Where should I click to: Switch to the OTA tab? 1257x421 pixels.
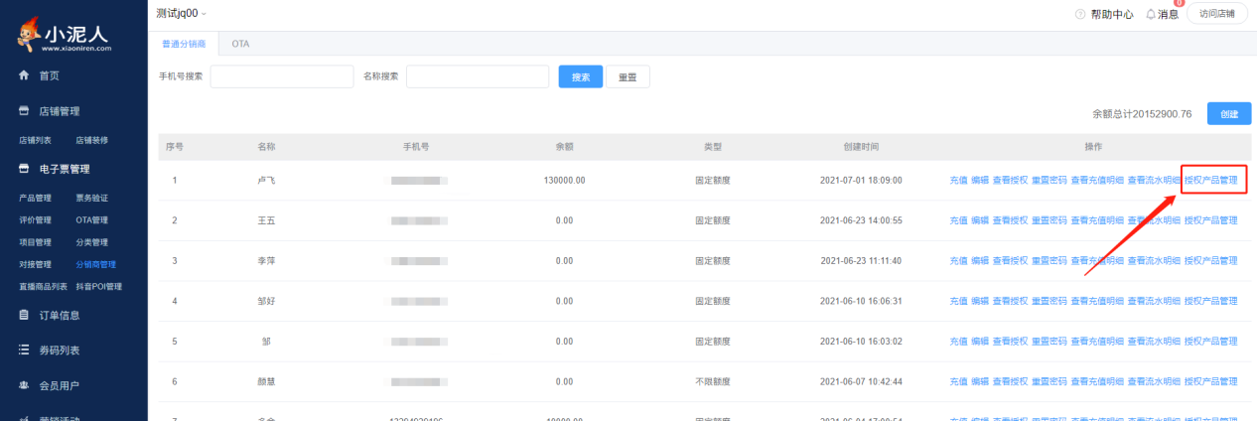240,45
